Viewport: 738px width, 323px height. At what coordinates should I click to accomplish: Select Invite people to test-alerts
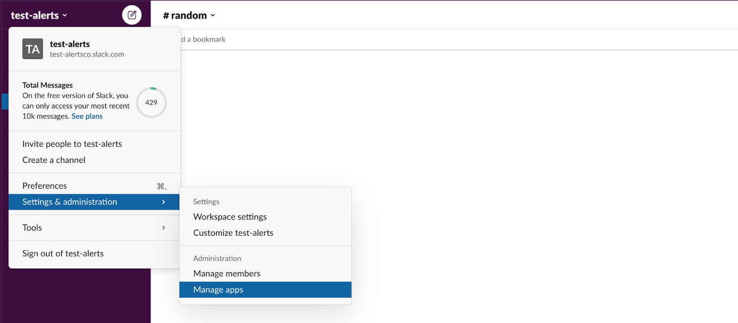[72, 144]
